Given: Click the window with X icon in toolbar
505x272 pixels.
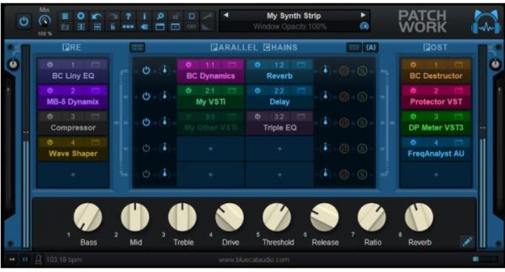Looking at the screenshot, I should pyautogui.click(x=175, y=27).
